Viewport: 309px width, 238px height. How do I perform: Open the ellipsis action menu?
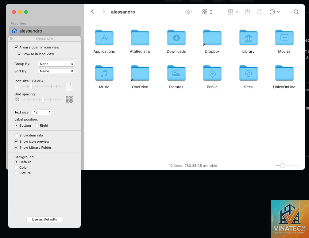274,12
